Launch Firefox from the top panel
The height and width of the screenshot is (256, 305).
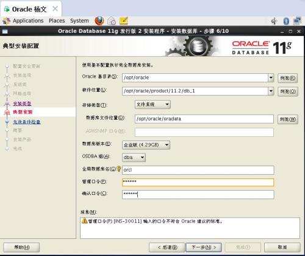(x=99, y=21)
